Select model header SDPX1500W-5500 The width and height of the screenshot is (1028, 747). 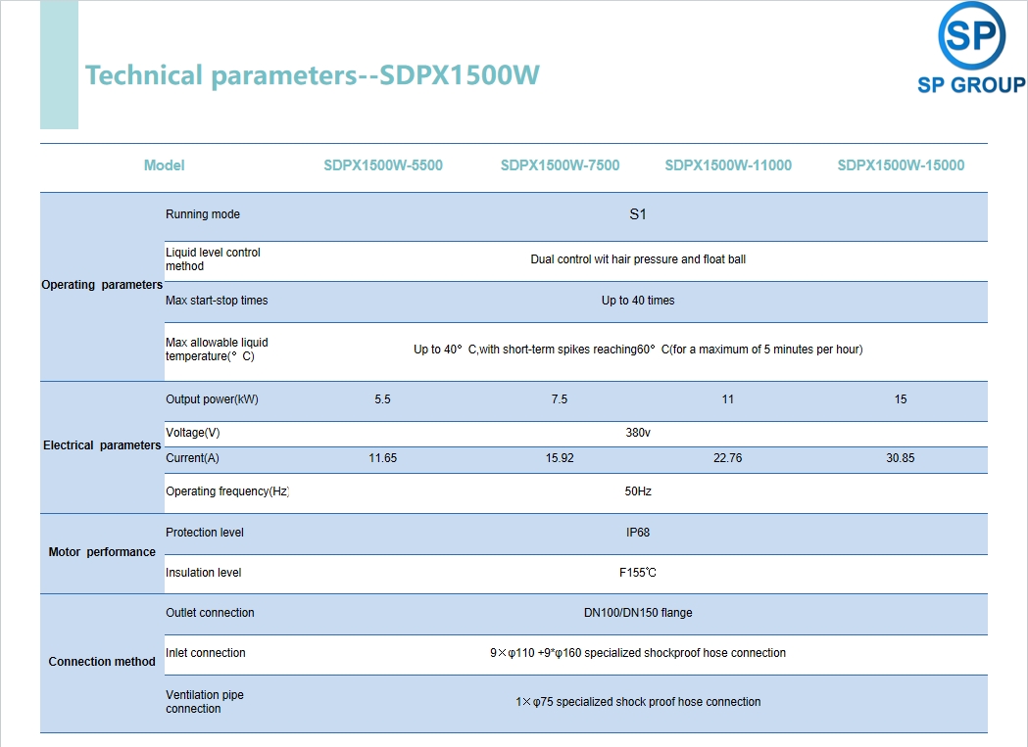pyautogui.click(x=383, y=165)
